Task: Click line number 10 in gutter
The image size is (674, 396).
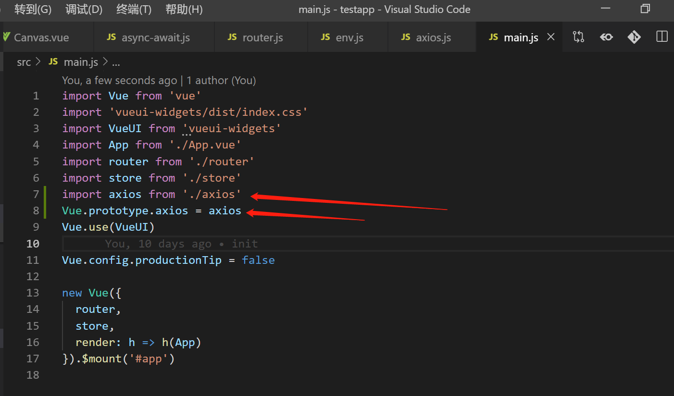Action: point(33,244)
